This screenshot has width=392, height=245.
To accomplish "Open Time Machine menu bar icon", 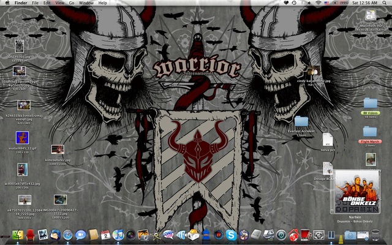I will (x=294, y=2).
